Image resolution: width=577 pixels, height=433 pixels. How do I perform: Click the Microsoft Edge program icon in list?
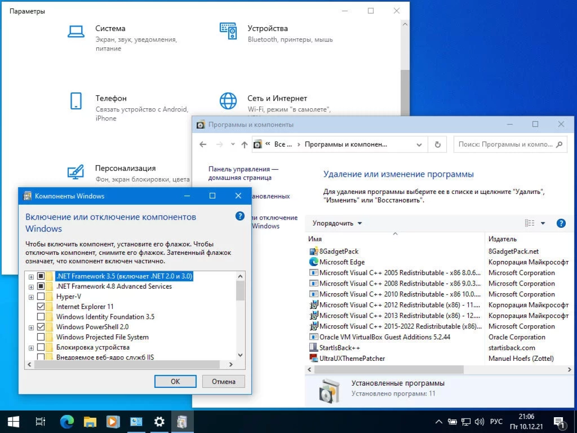(x=314, y=262)
